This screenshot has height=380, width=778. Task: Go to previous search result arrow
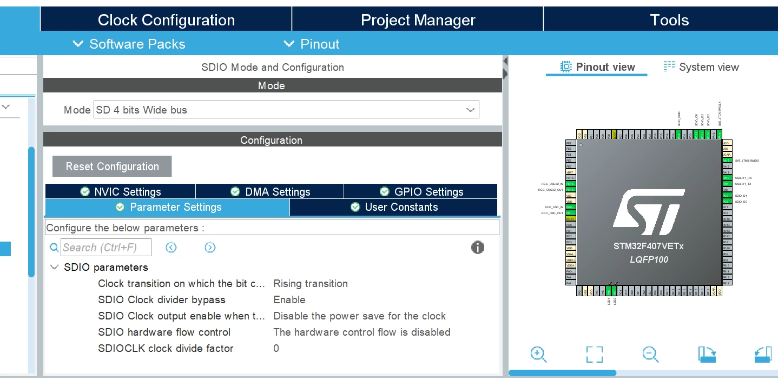pos(171,248)
